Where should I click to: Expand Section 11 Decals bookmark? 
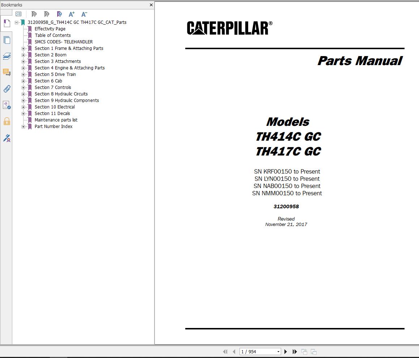(23, 114)
